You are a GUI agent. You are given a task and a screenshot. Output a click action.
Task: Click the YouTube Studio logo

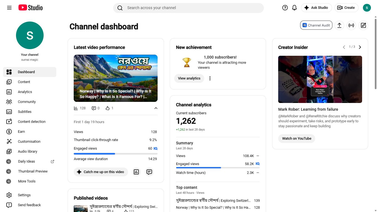31,8
